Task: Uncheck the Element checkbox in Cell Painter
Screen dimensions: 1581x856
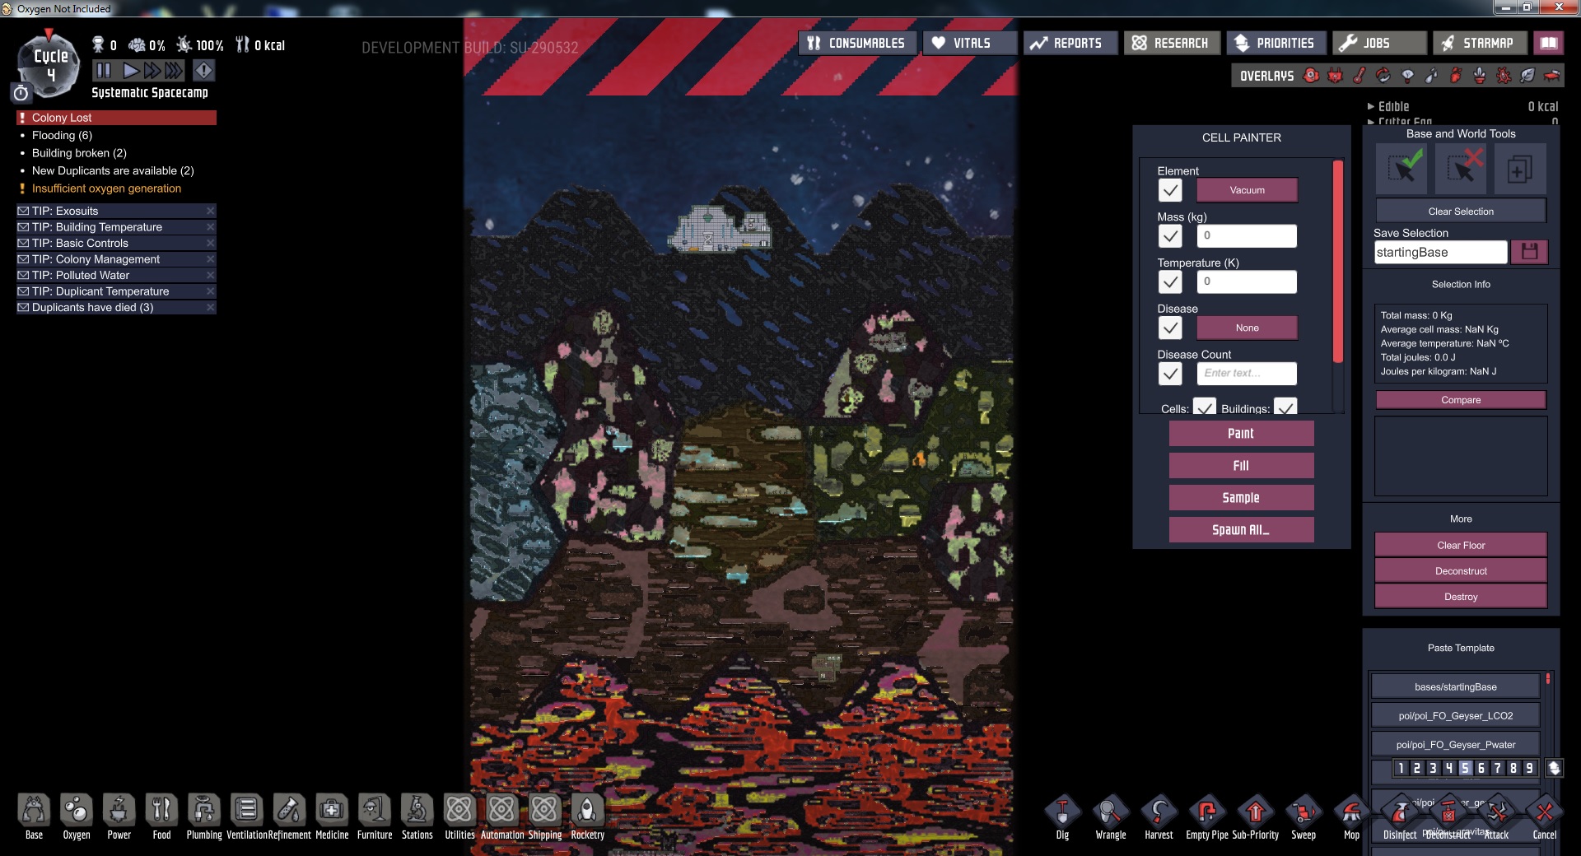Action: tap(1170, 190)
